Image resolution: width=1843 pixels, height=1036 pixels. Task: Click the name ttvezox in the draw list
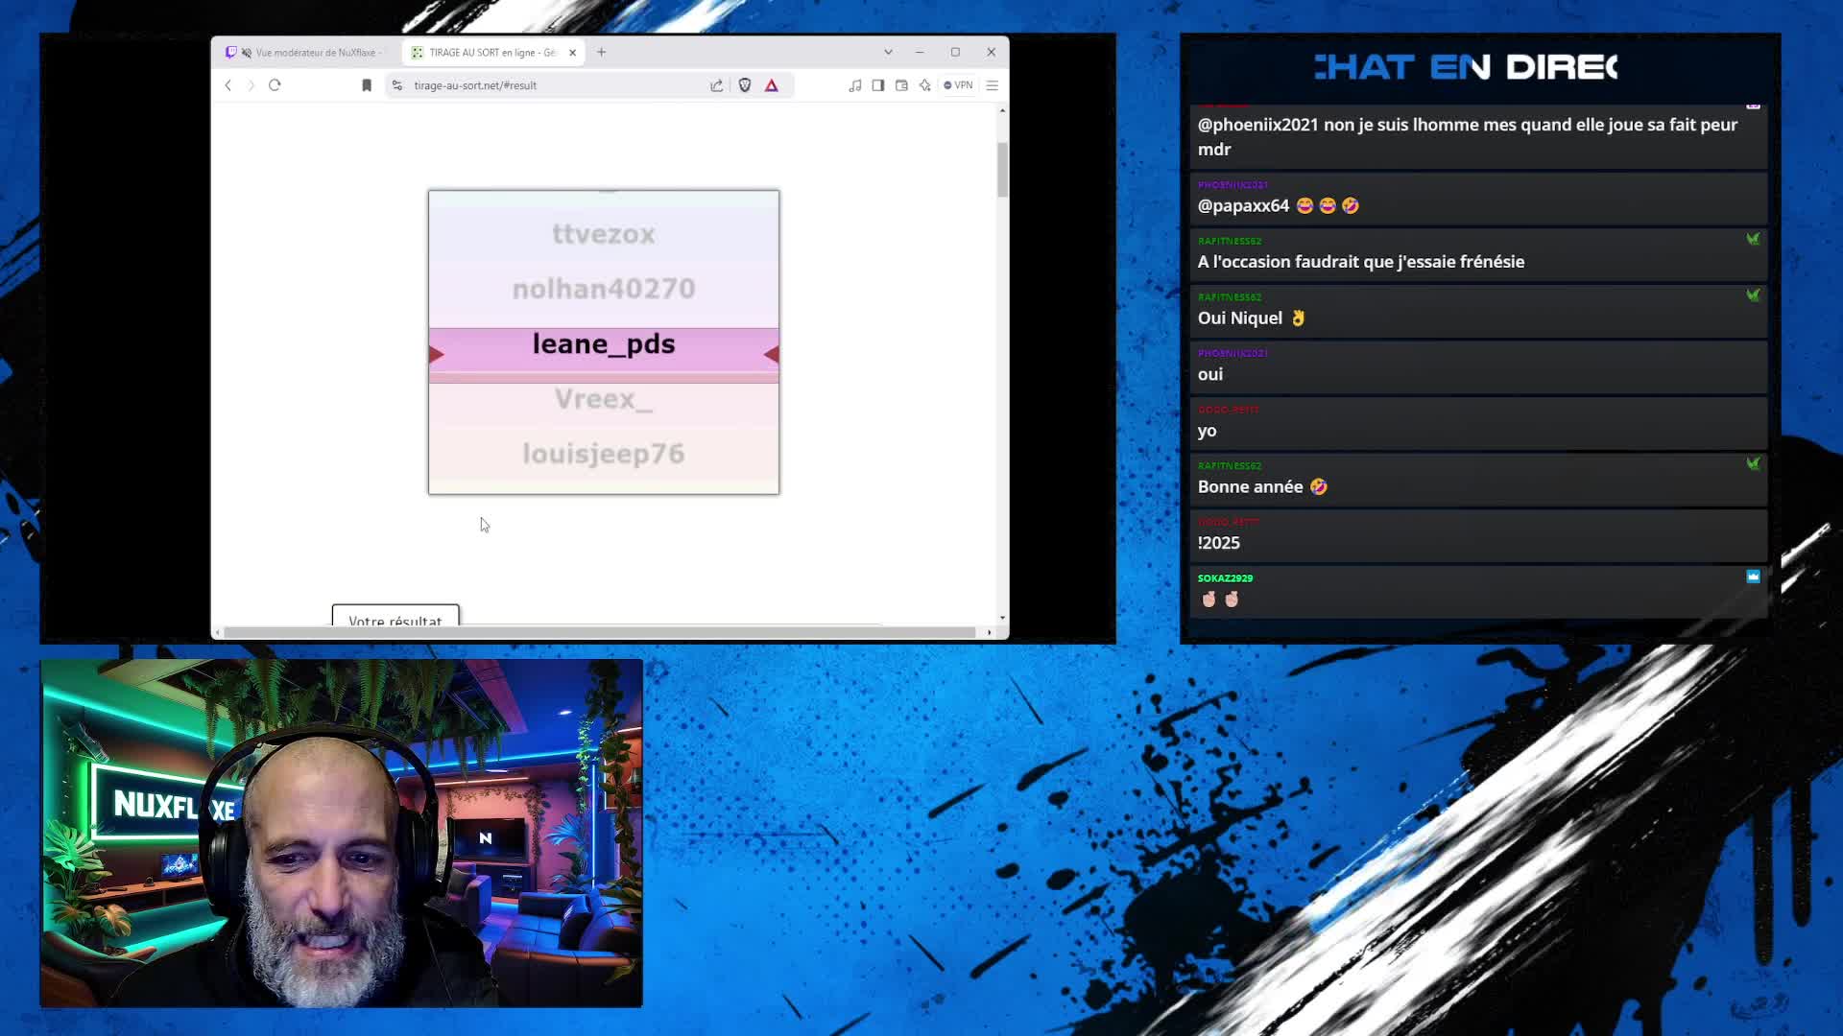tap(604, 234)
